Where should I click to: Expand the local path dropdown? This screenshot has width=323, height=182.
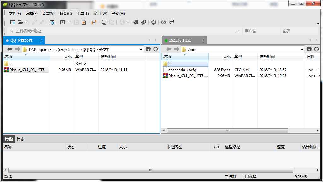click(141, 50)
